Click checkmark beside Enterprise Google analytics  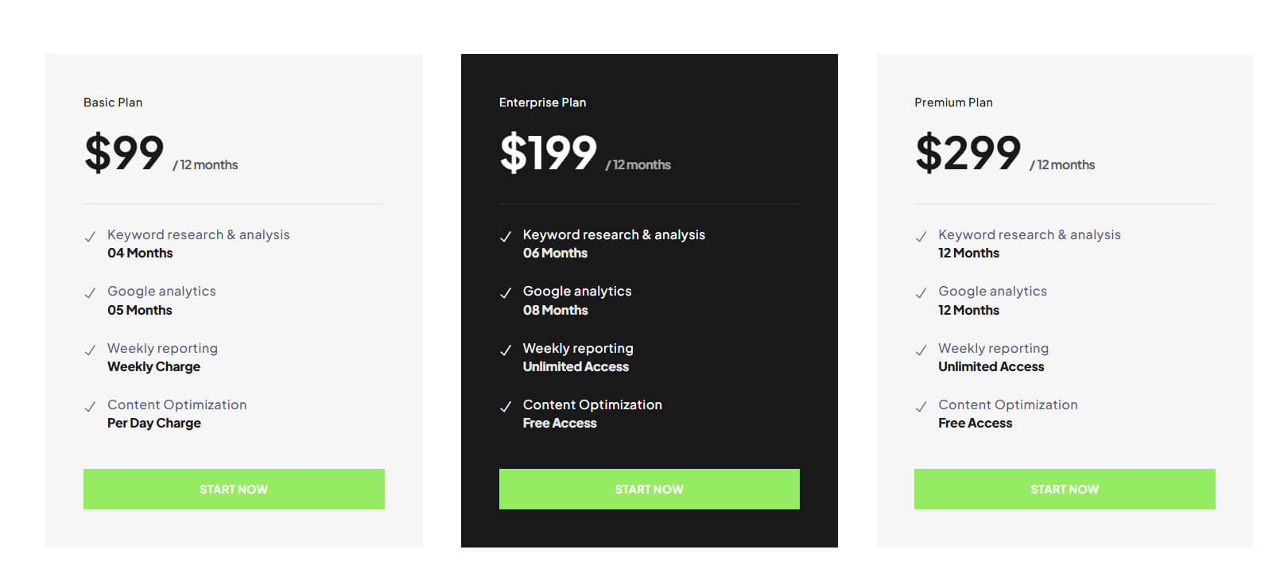coord(506,293)
